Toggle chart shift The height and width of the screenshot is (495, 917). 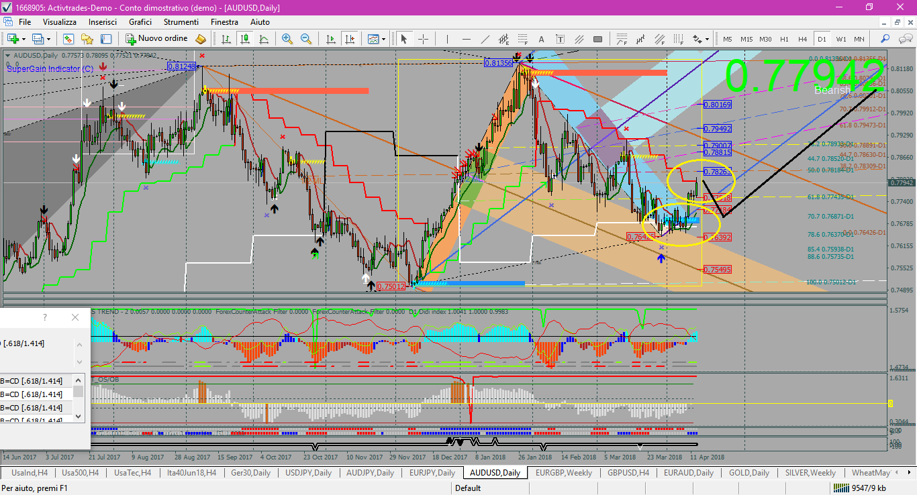click(x=349, y=39)
